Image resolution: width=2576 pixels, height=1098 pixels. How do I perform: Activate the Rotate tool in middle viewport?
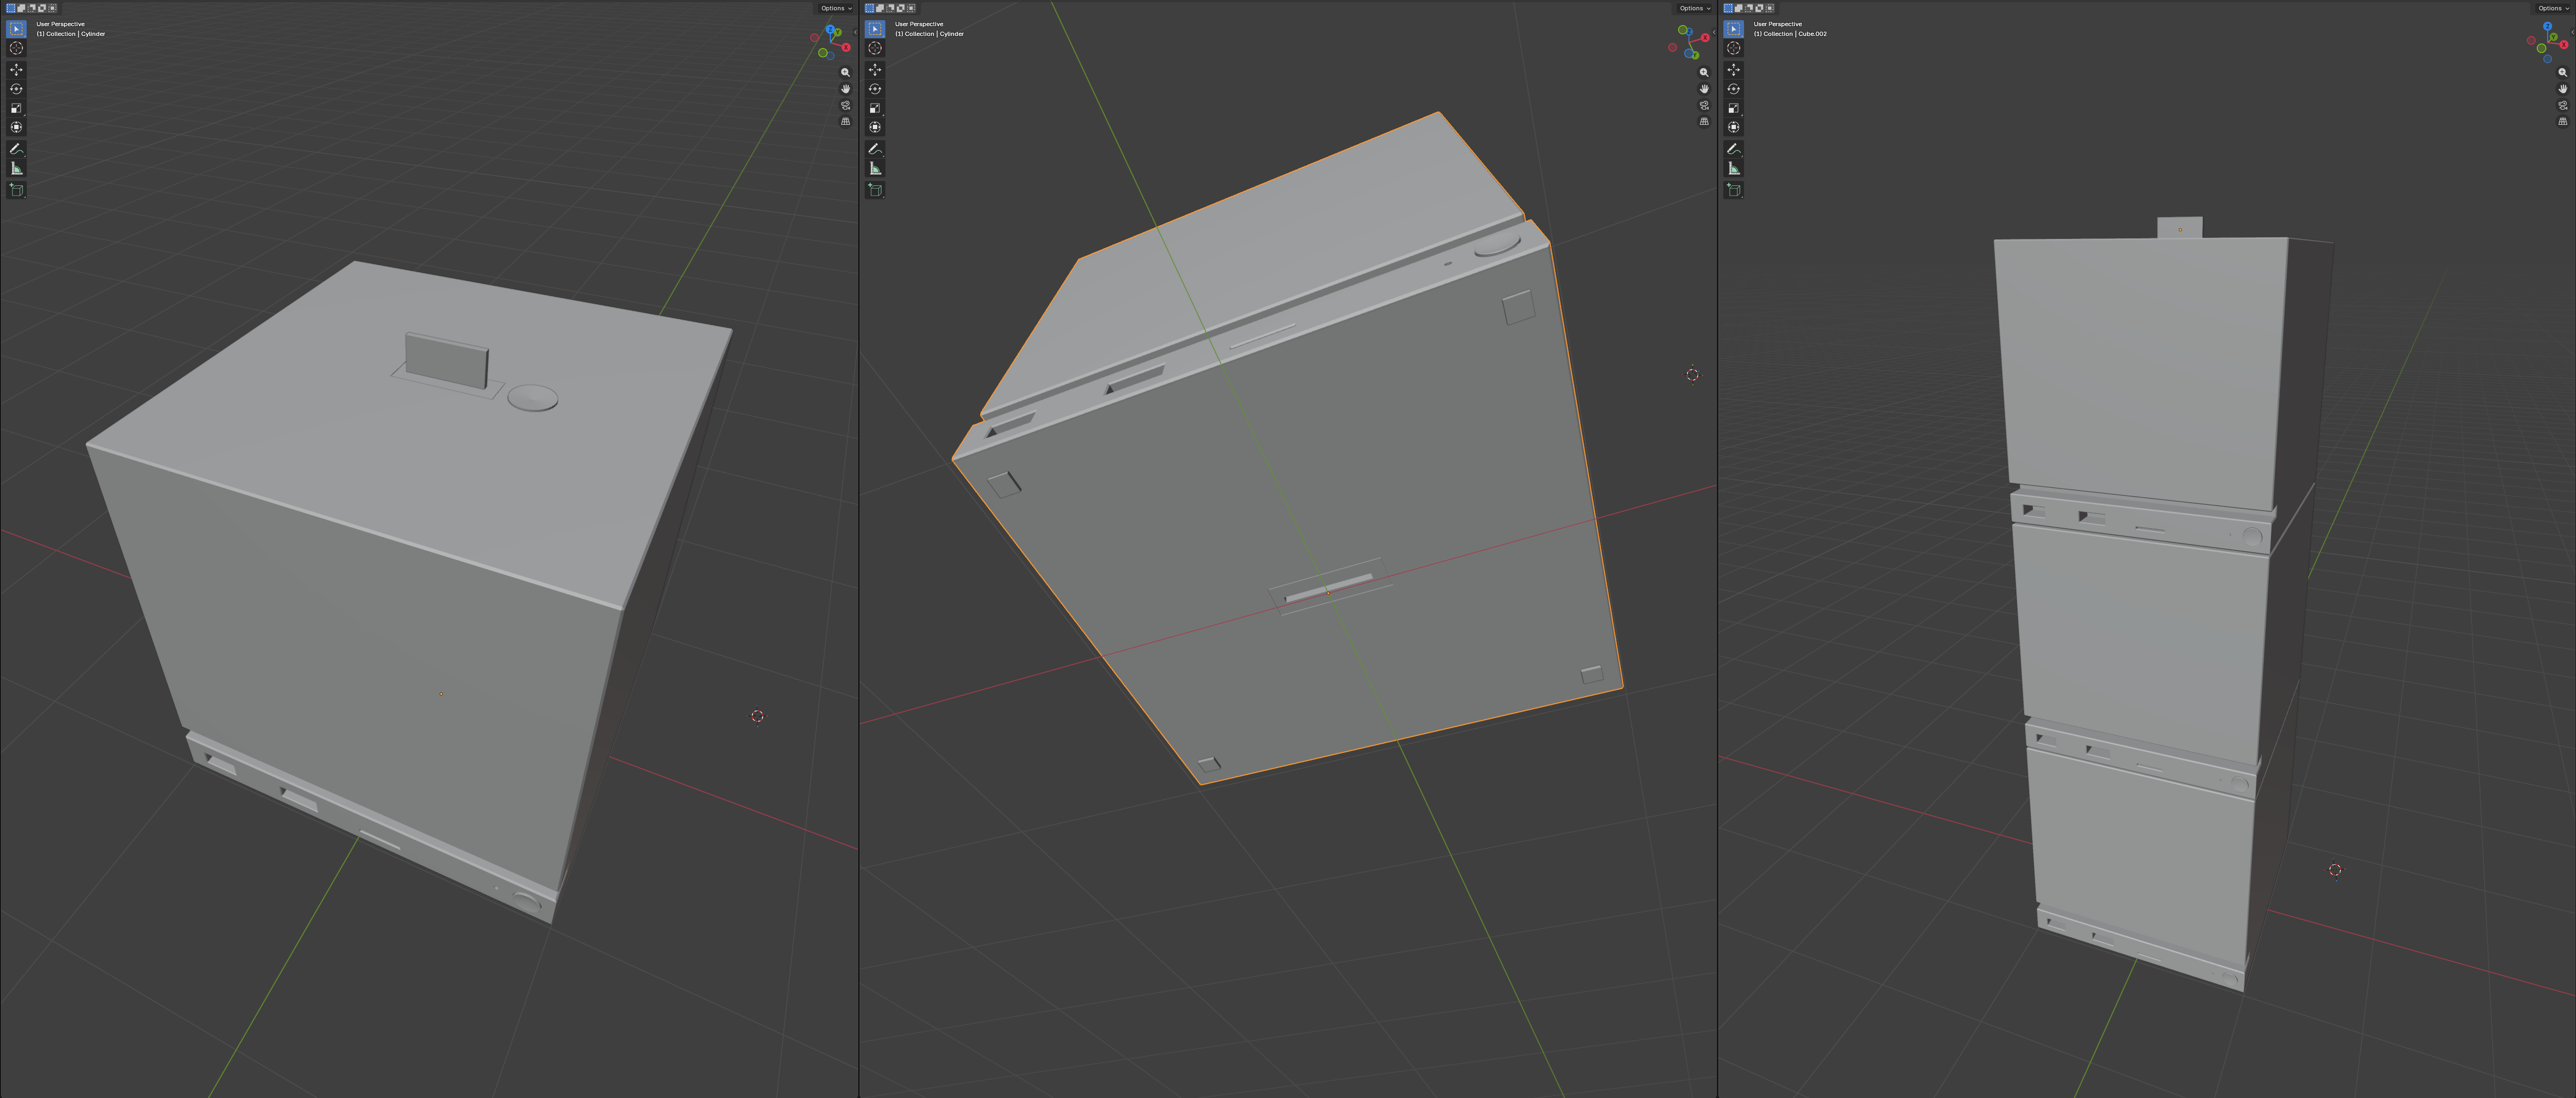click(875, 89)
